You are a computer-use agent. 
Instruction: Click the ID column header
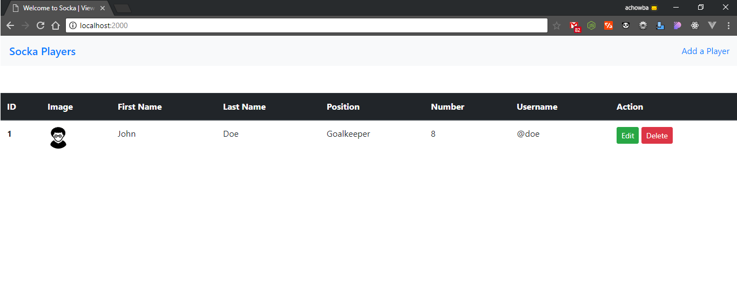coord(11,107)
